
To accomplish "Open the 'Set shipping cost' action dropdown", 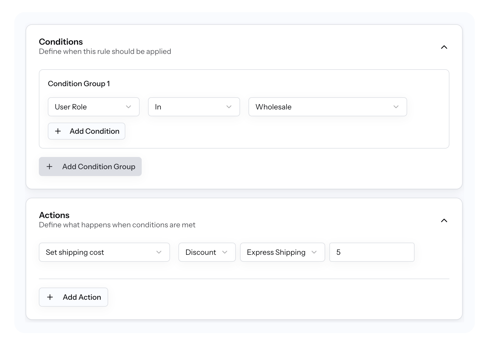I will click(104, 252).
